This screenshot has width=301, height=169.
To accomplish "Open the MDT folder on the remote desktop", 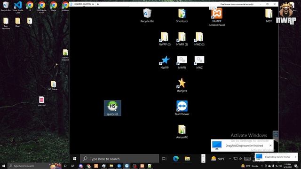I will (269, 15).
